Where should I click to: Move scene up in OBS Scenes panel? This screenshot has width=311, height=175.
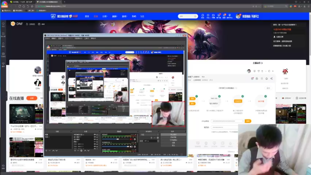coord(53,150)
